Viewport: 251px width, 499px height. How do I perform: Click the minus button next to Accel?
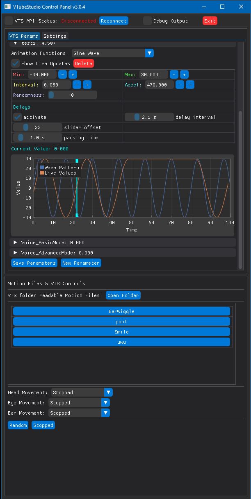[180, 85]
